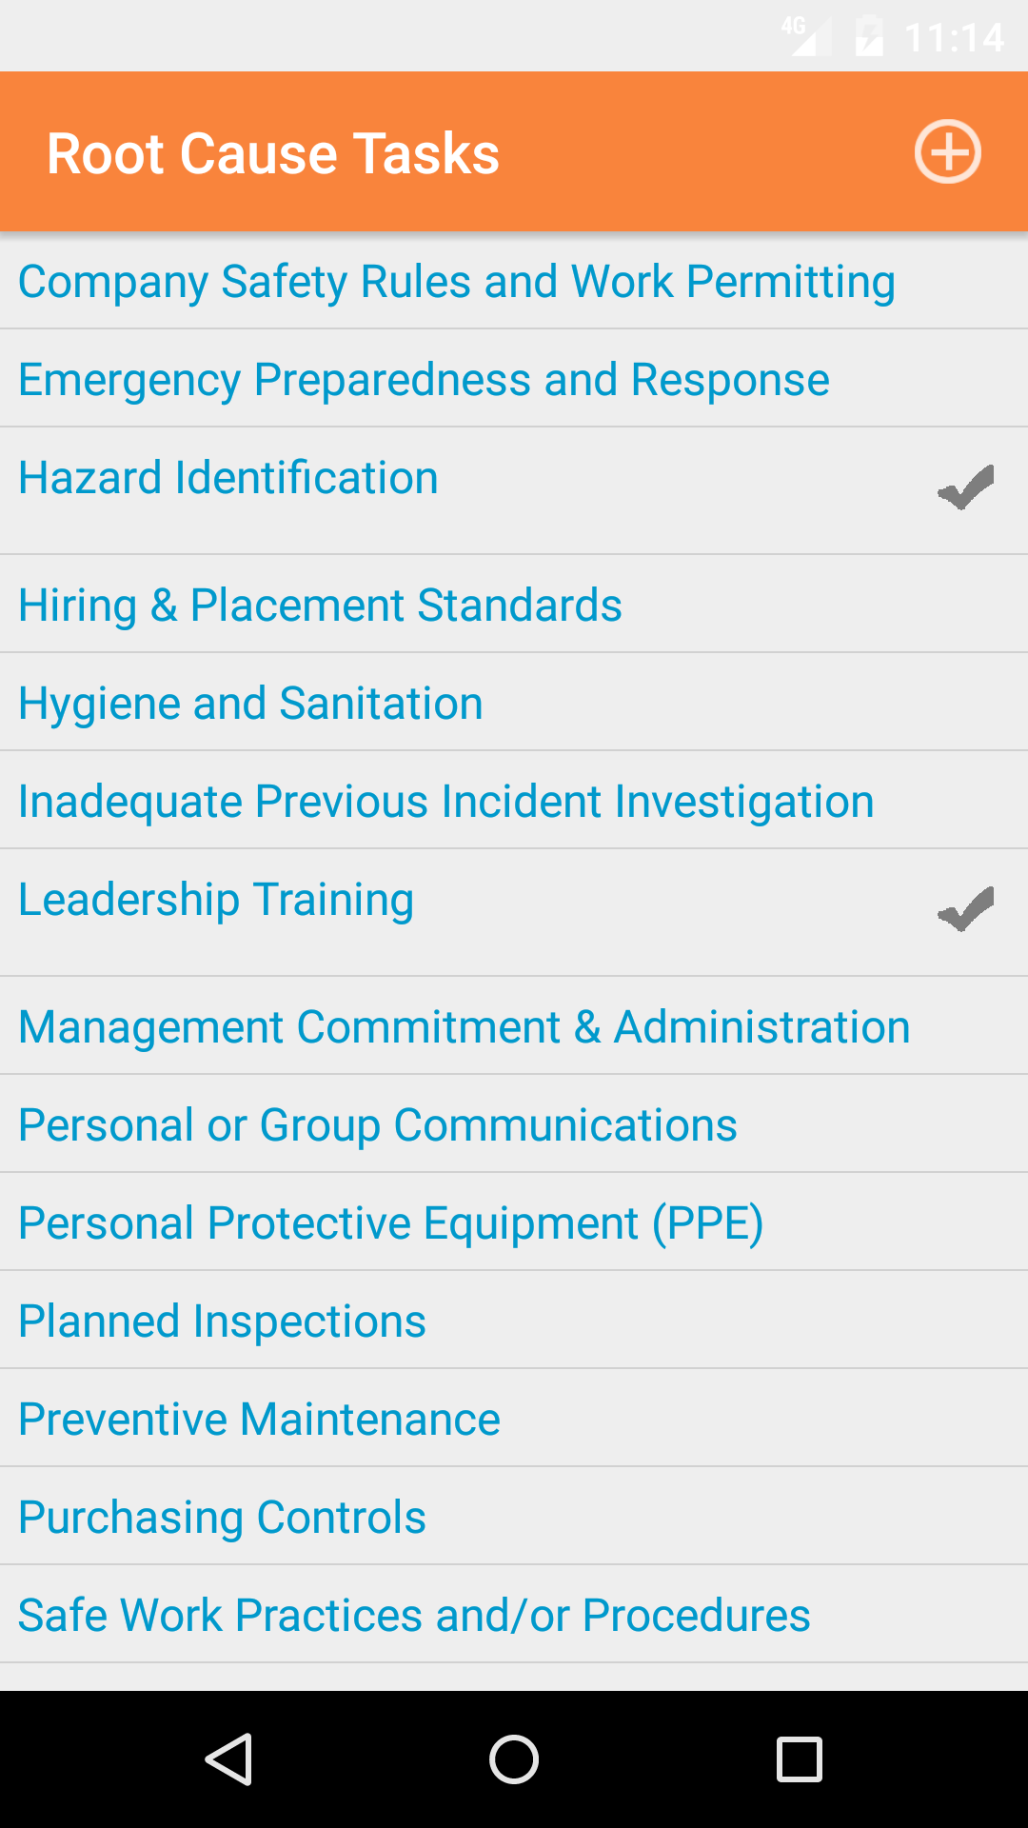Open recent apps square button
Screen dimensions: 1028x1828
tap(799, 1758)
